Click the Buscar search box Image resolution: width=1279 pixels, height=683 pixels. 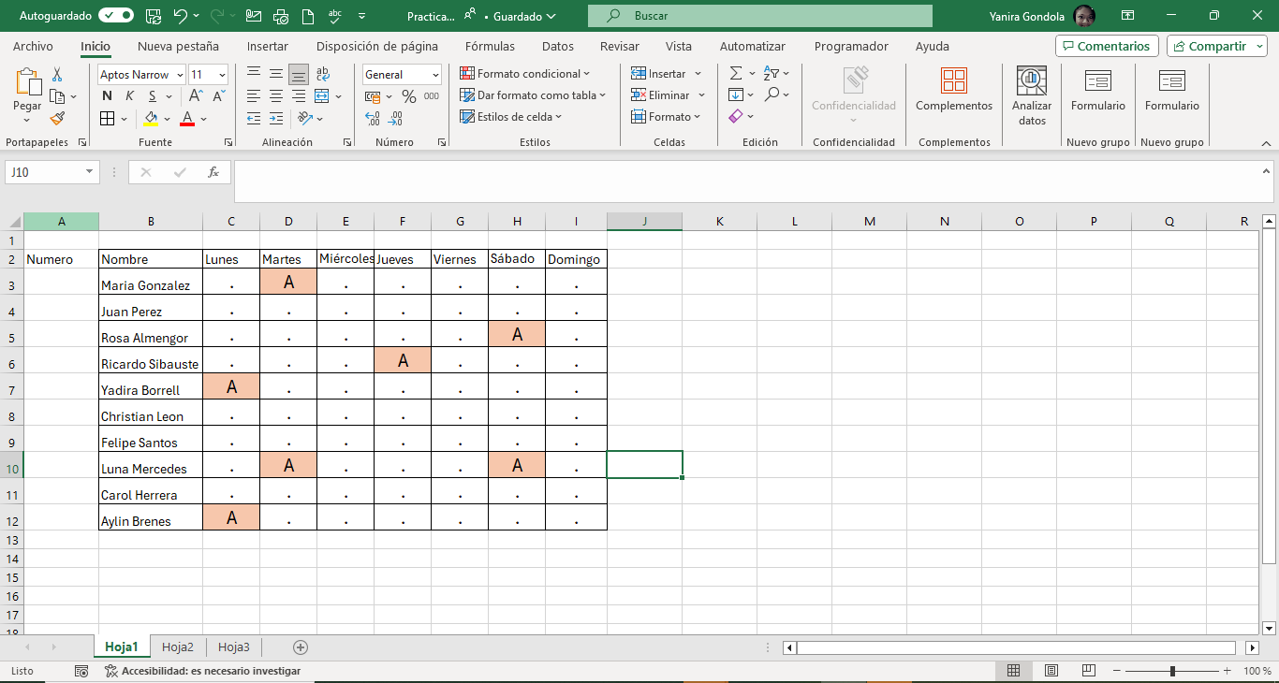(759, 16)
